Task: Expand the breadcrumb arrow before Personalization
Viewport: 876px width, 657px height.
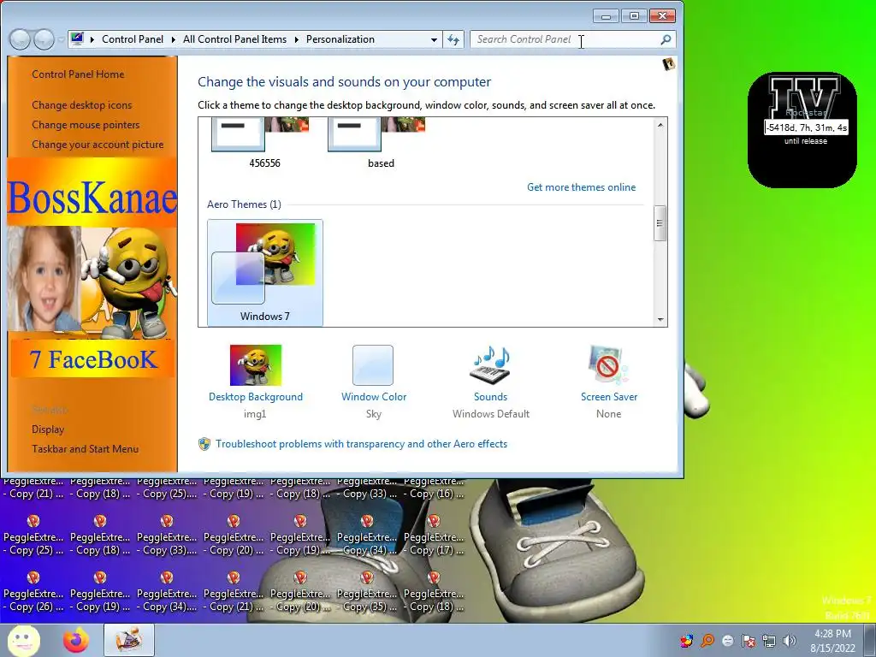Action: (x=296, y=39)
